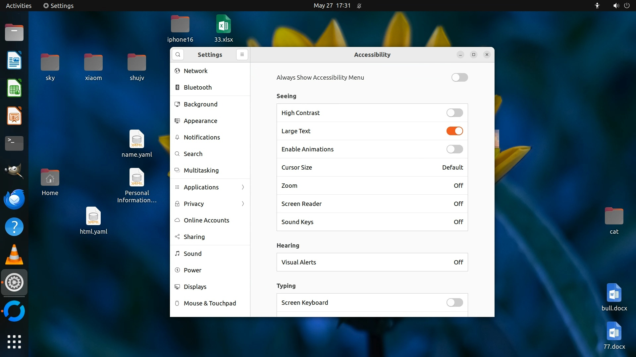Expand the Privacy settings chevron
This screenshot has width=636, height=357.
243,204
